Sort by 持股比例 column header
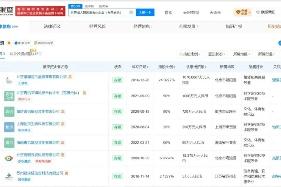Screen dimensions: 281x187 pos(166,67)
